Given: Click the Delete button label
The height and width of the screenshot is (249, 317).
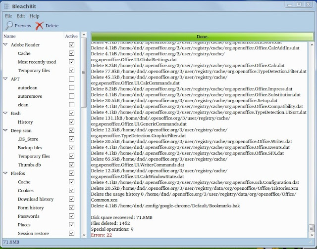Looking at the screenshot, I should point(52,26).
